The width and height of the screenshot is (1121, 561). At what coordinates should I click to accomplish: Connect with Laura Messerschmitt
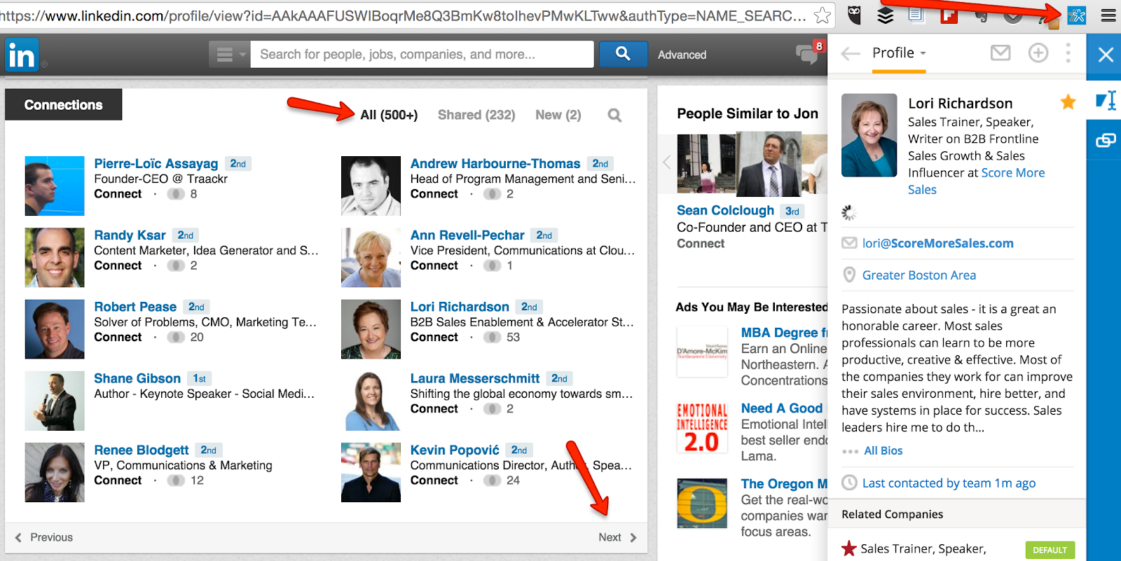pyautogui.click(x=434, y=409)
